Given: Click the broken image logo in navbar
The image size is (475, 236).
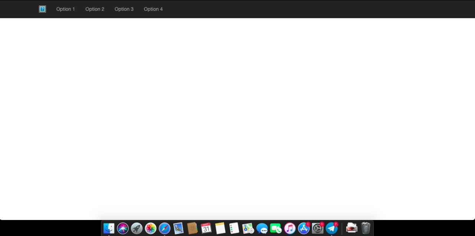Looking at the screenshot, I should pyautogui.click(x=42, y=9).
